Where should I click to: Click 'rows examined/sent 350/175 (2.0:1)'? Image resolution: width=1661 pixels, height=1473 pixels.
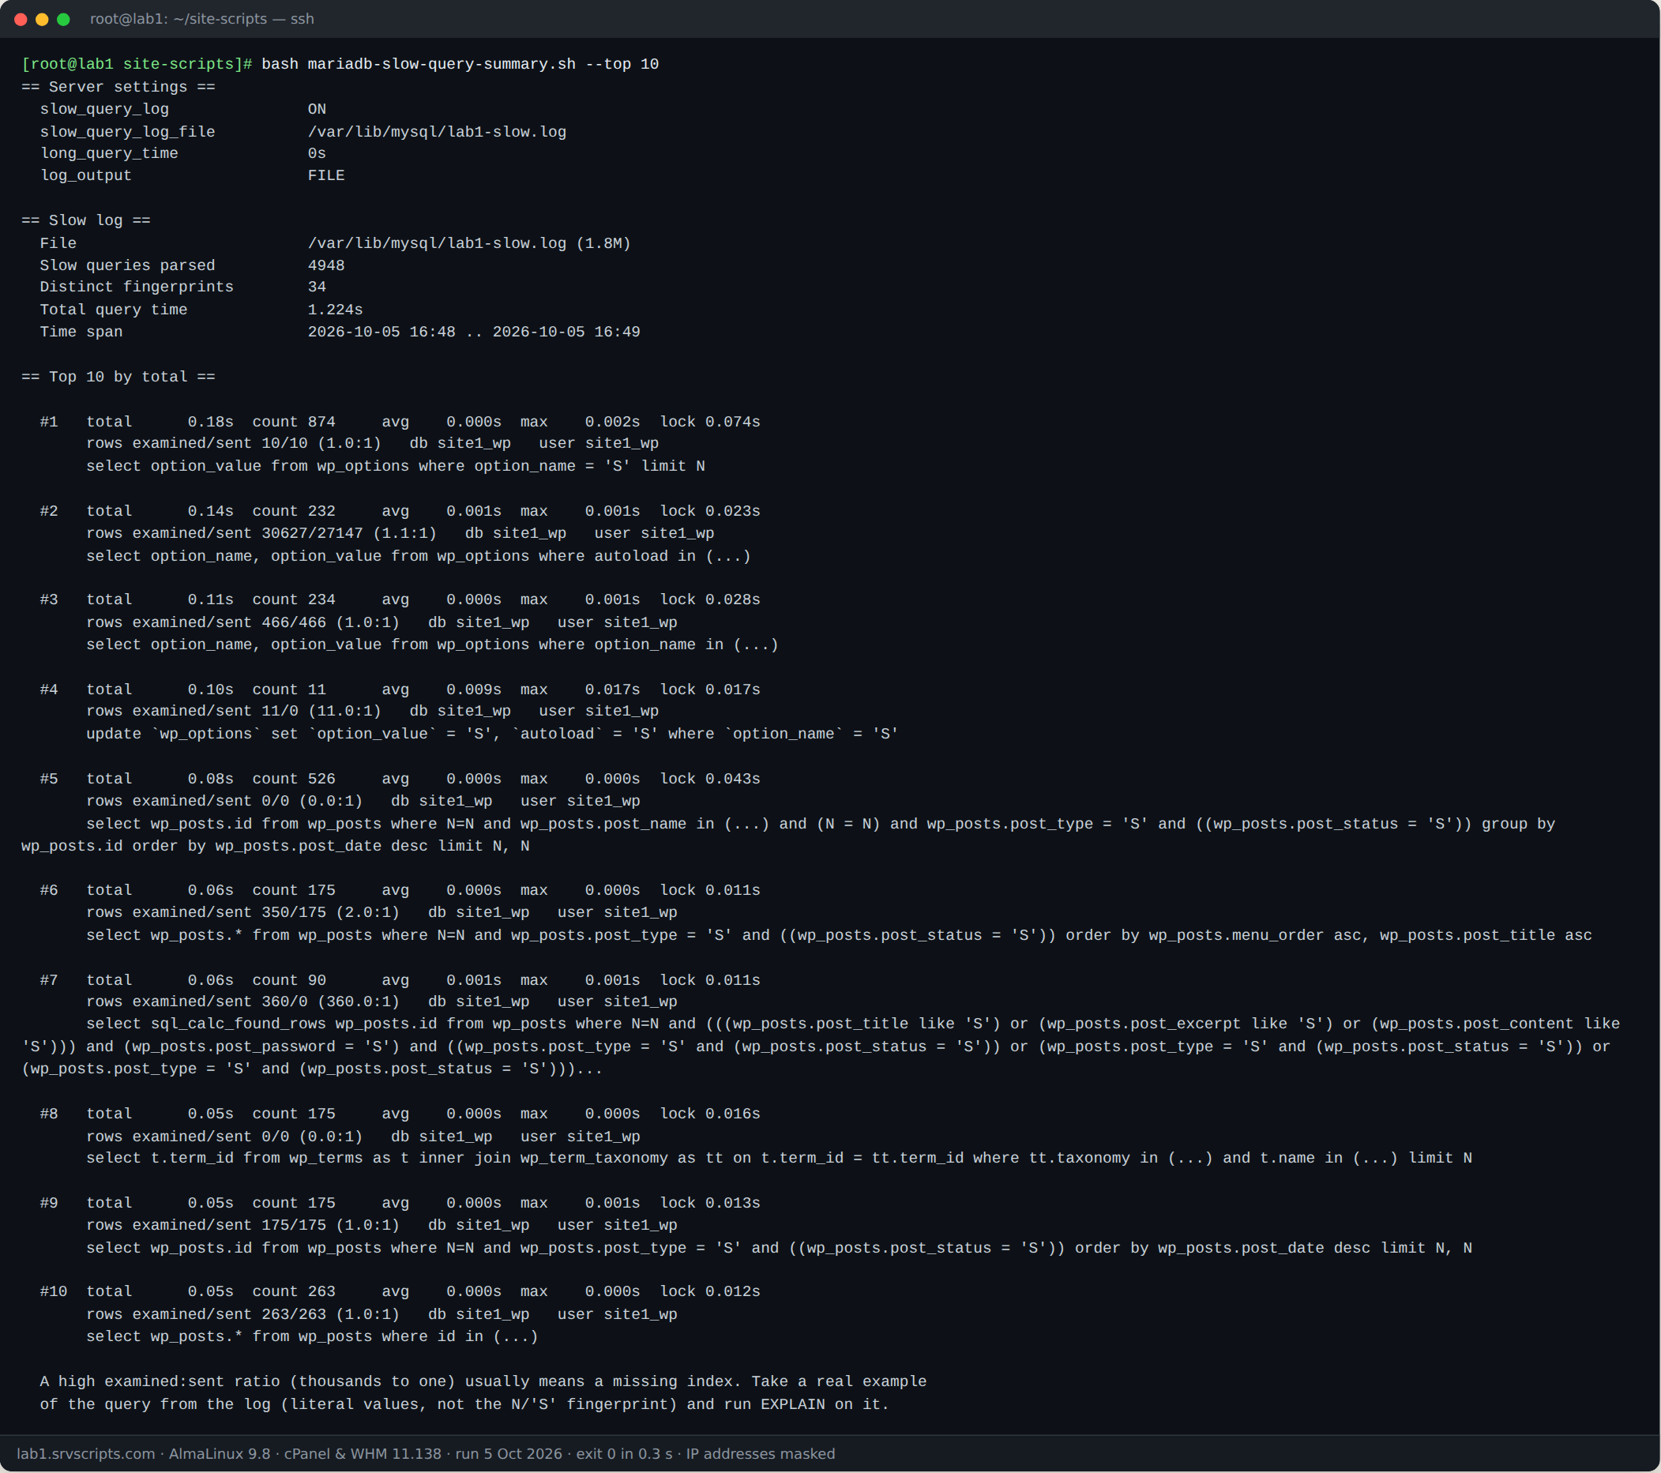tap(243, 912)
